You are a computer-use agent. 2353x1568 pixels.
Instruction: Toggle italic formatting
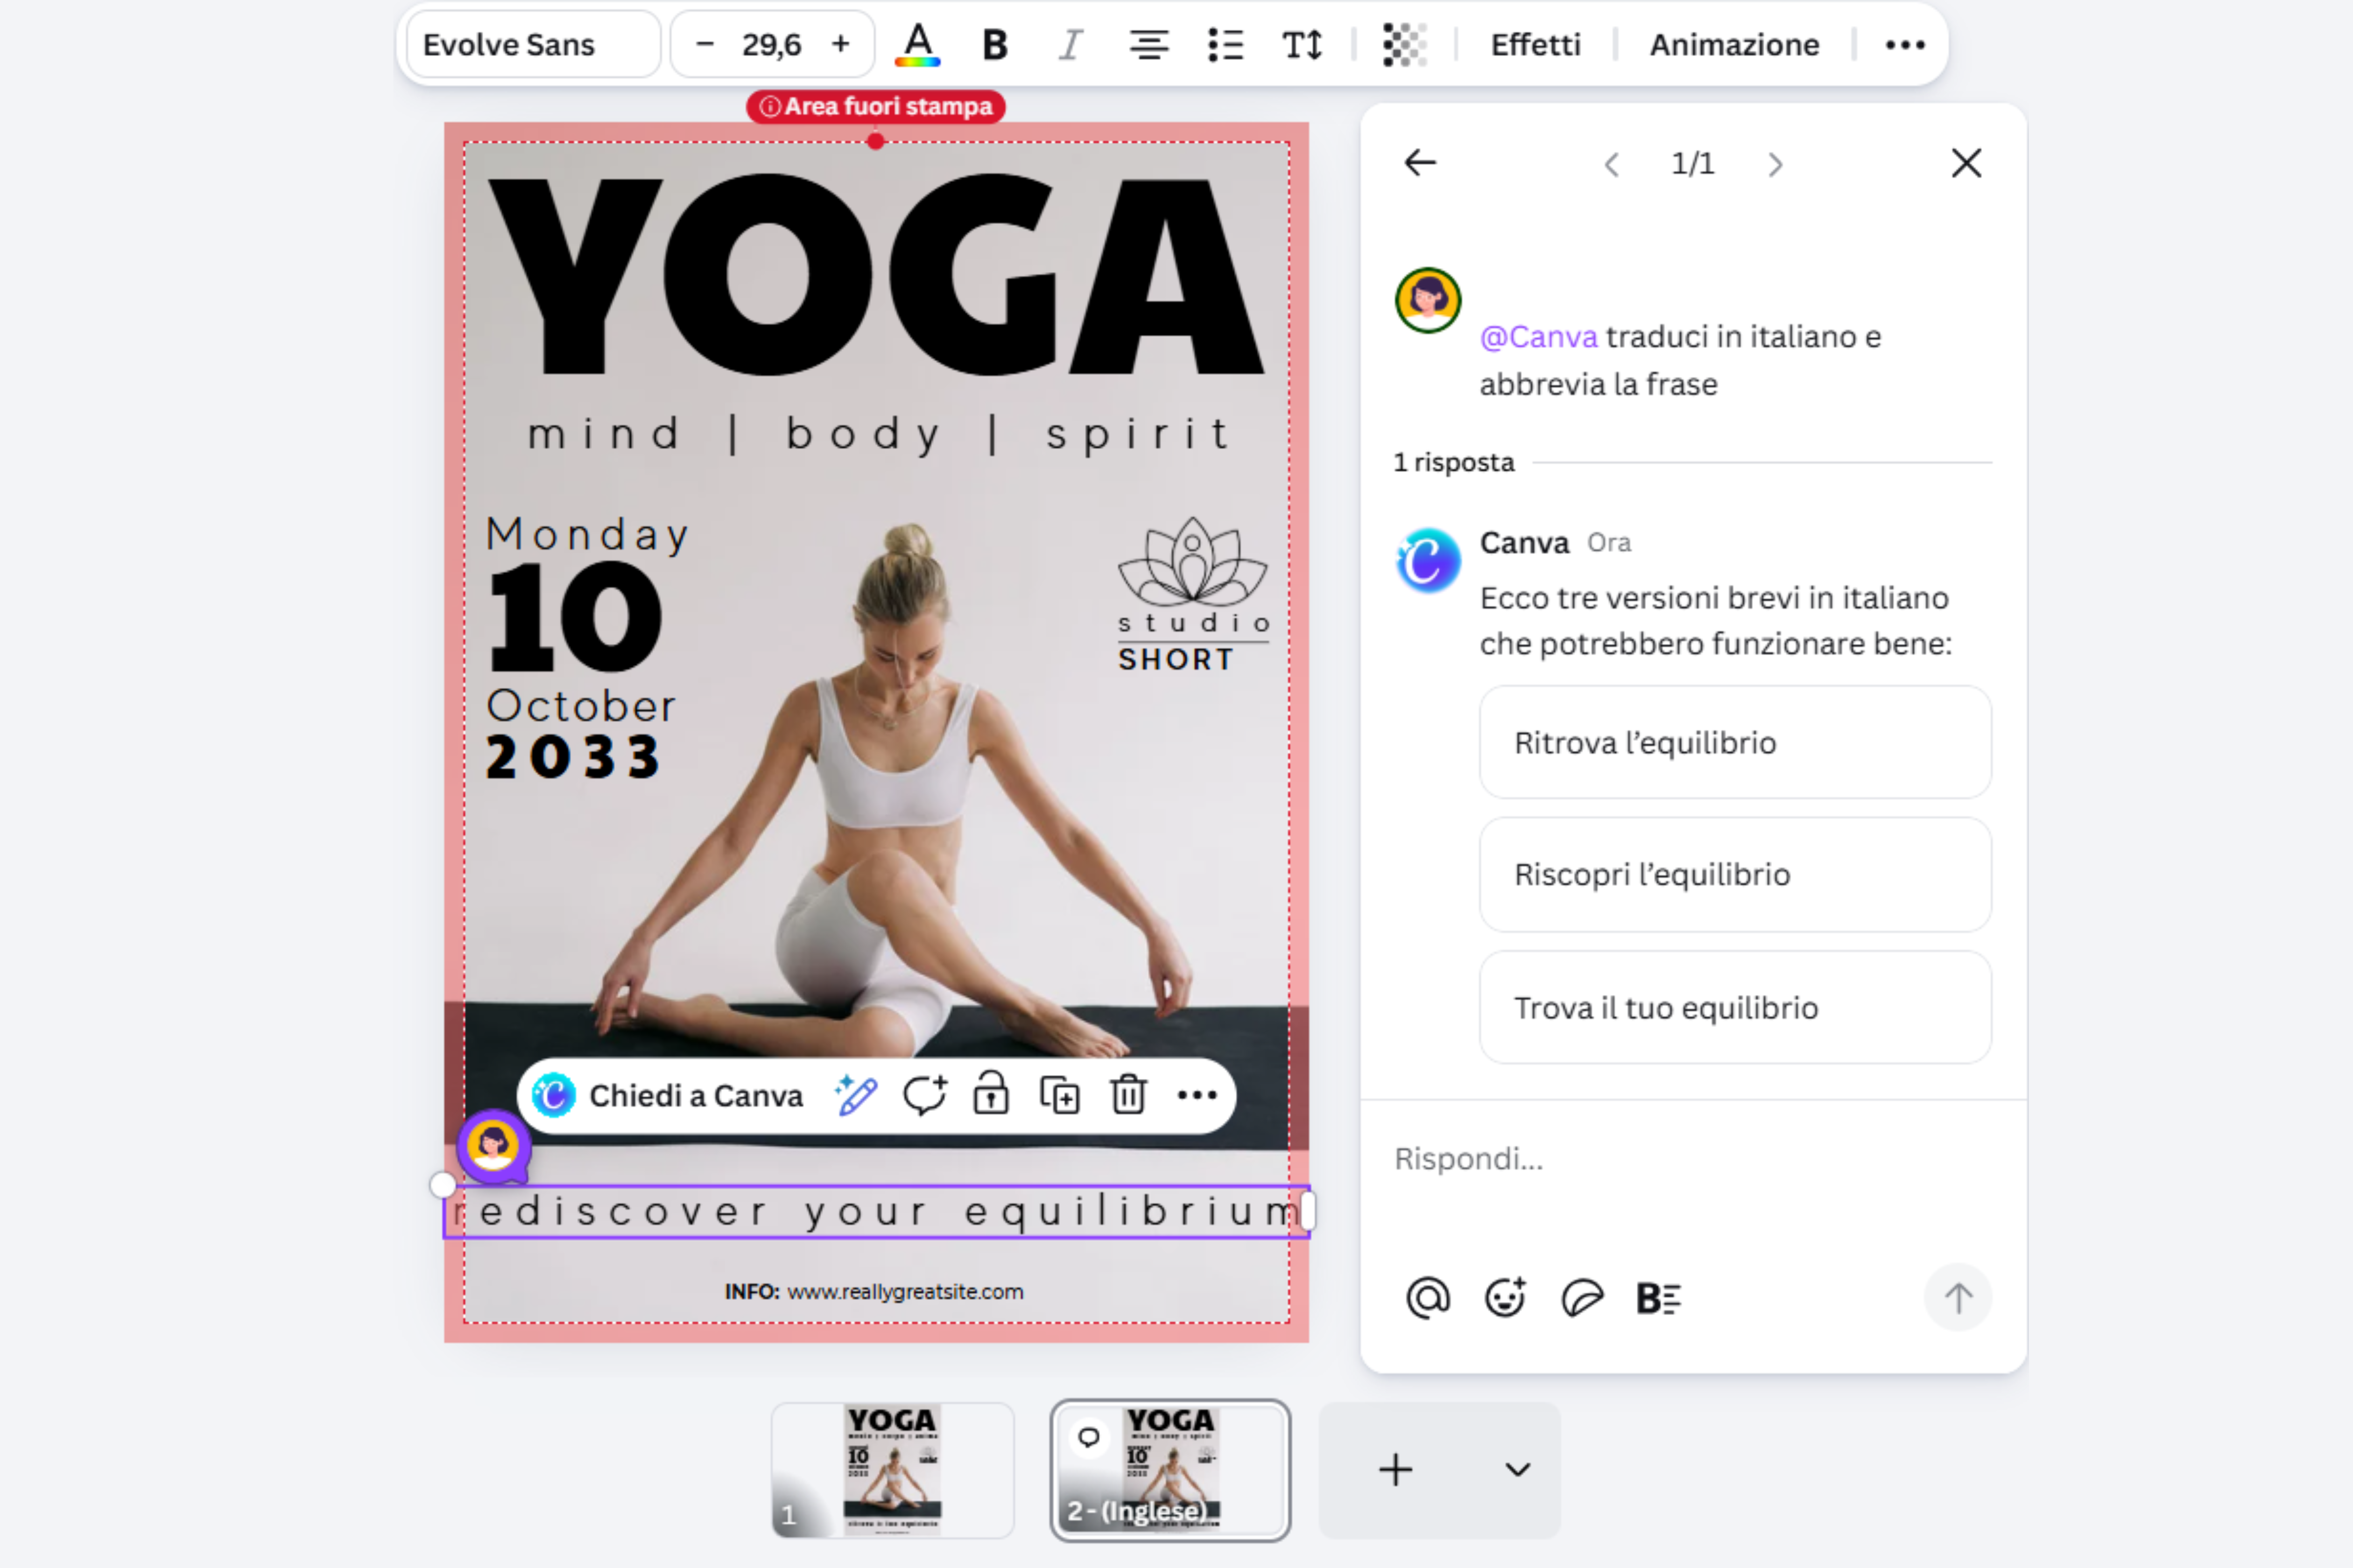[1071, 45]
